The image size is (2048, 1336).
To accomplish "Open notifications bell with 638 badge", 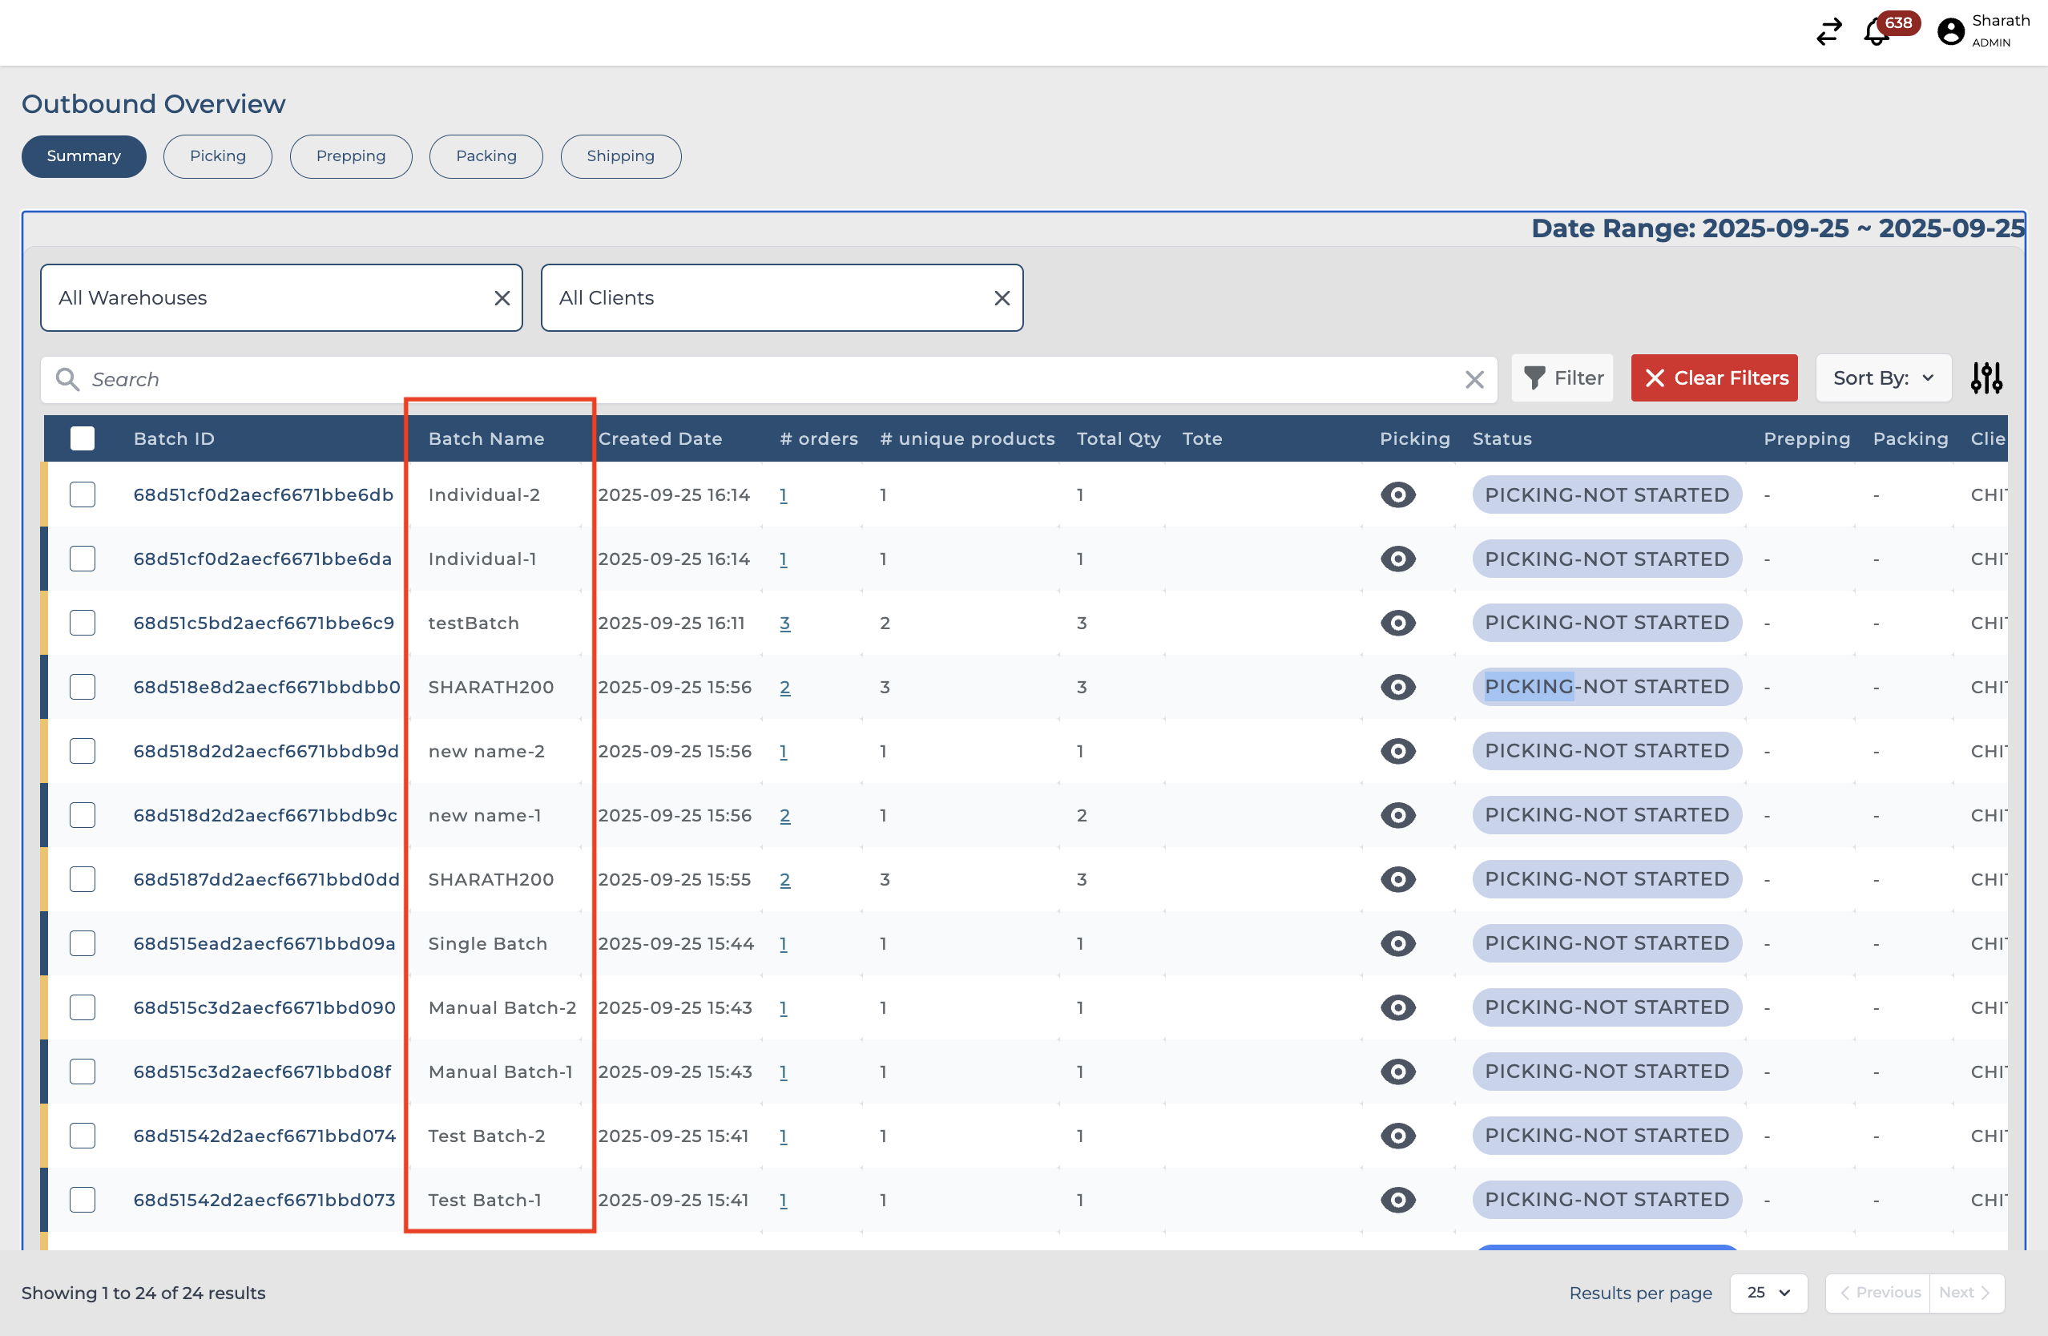I will click(1877, 32).
